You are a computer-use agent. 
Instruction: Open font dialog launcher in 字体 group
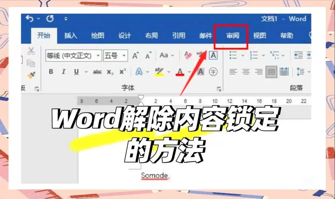coord(219,89)
